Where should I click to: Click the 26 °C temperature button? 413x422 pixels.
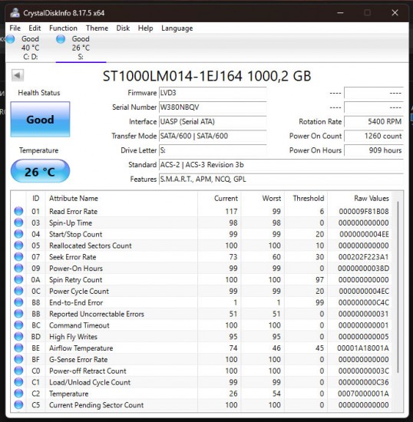click(40, 171)
